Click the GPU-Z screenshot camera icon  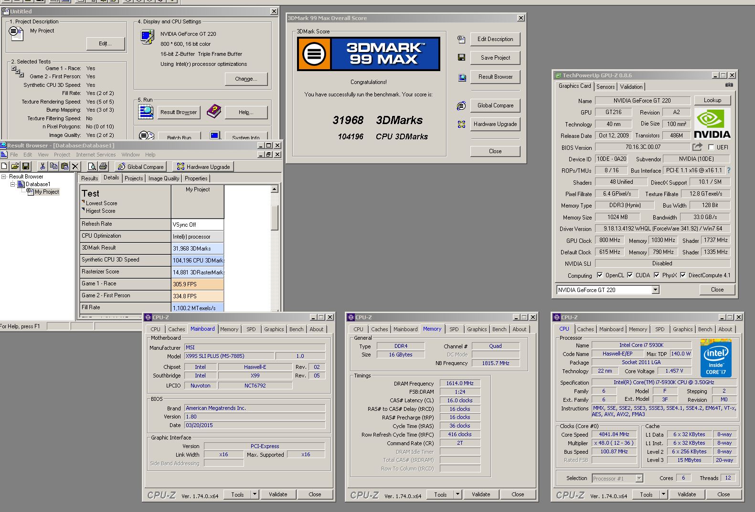(729, 85)
